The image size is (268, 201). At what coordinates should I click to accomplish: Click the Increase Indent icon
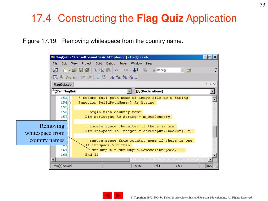click(x=90, y=77)
